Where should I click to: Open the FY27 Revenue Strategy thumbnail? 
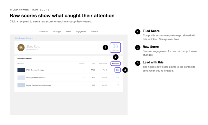21,70
